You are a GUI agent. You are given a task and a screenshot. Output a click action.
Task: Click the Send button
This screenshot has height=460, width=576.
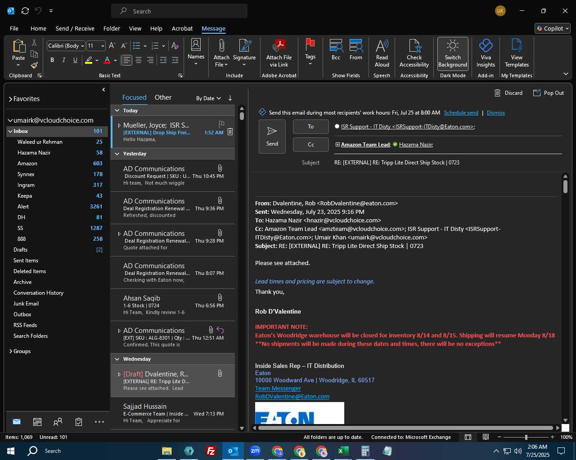click(x=272, y=137)
